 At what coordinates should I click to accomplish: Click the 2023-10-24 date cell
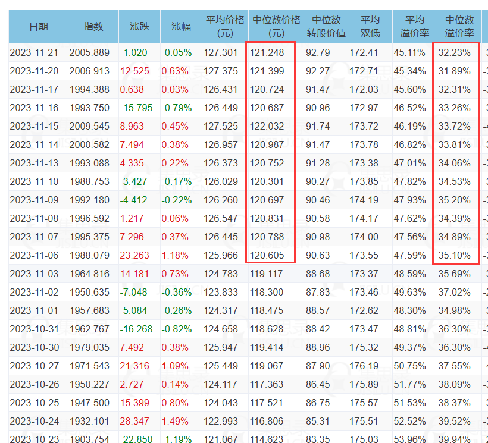(34, 421)
